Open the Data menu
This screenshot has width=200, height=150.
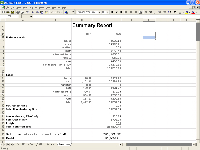pos(48,7)
